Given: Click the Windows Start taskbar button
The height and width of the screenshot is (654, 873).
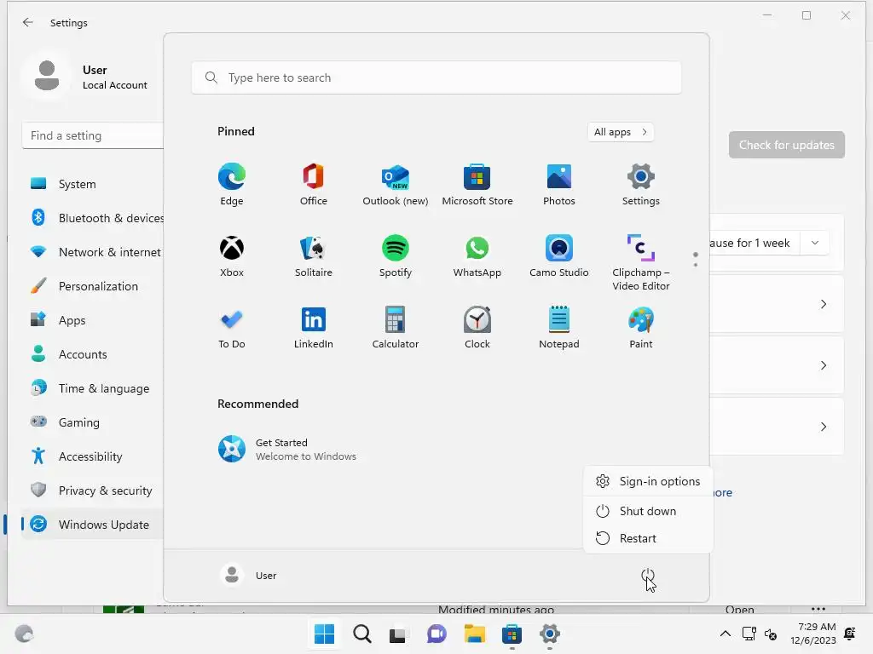Looking at the screenshot, I should pyautogui.click(x=324, y=634).
